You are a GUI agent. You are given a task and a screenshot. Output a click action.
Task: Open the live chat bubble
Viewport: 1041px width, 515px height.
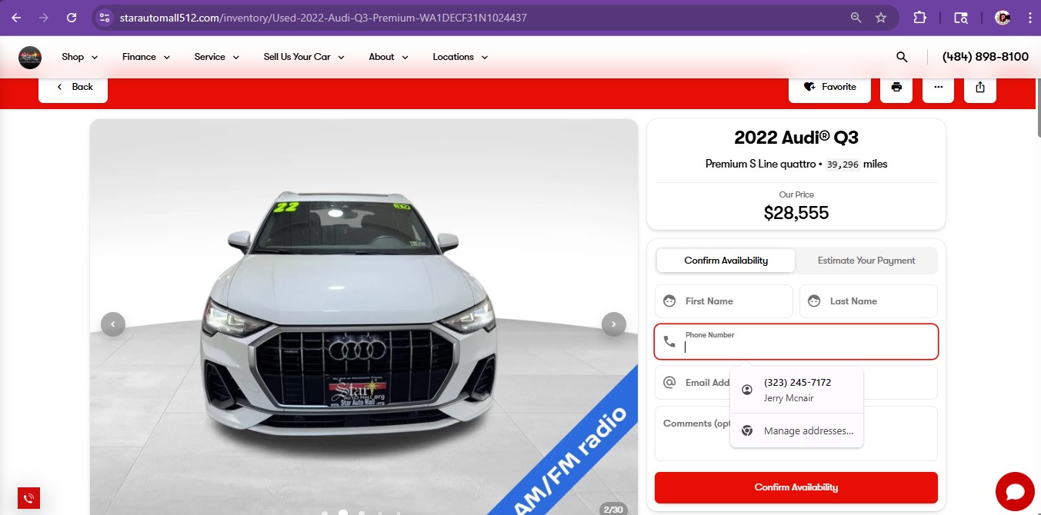point(1015,491)
